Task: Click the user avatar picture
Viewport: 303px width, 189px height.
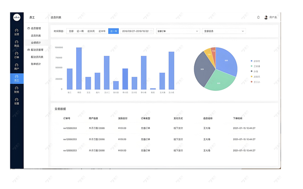Action: click(266, 17)
